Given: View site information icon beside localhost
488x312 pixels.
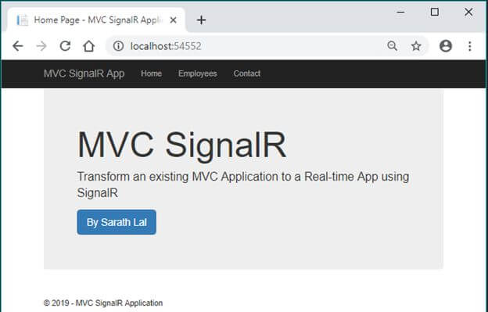Looking at the screenshot, I should 118,46.
